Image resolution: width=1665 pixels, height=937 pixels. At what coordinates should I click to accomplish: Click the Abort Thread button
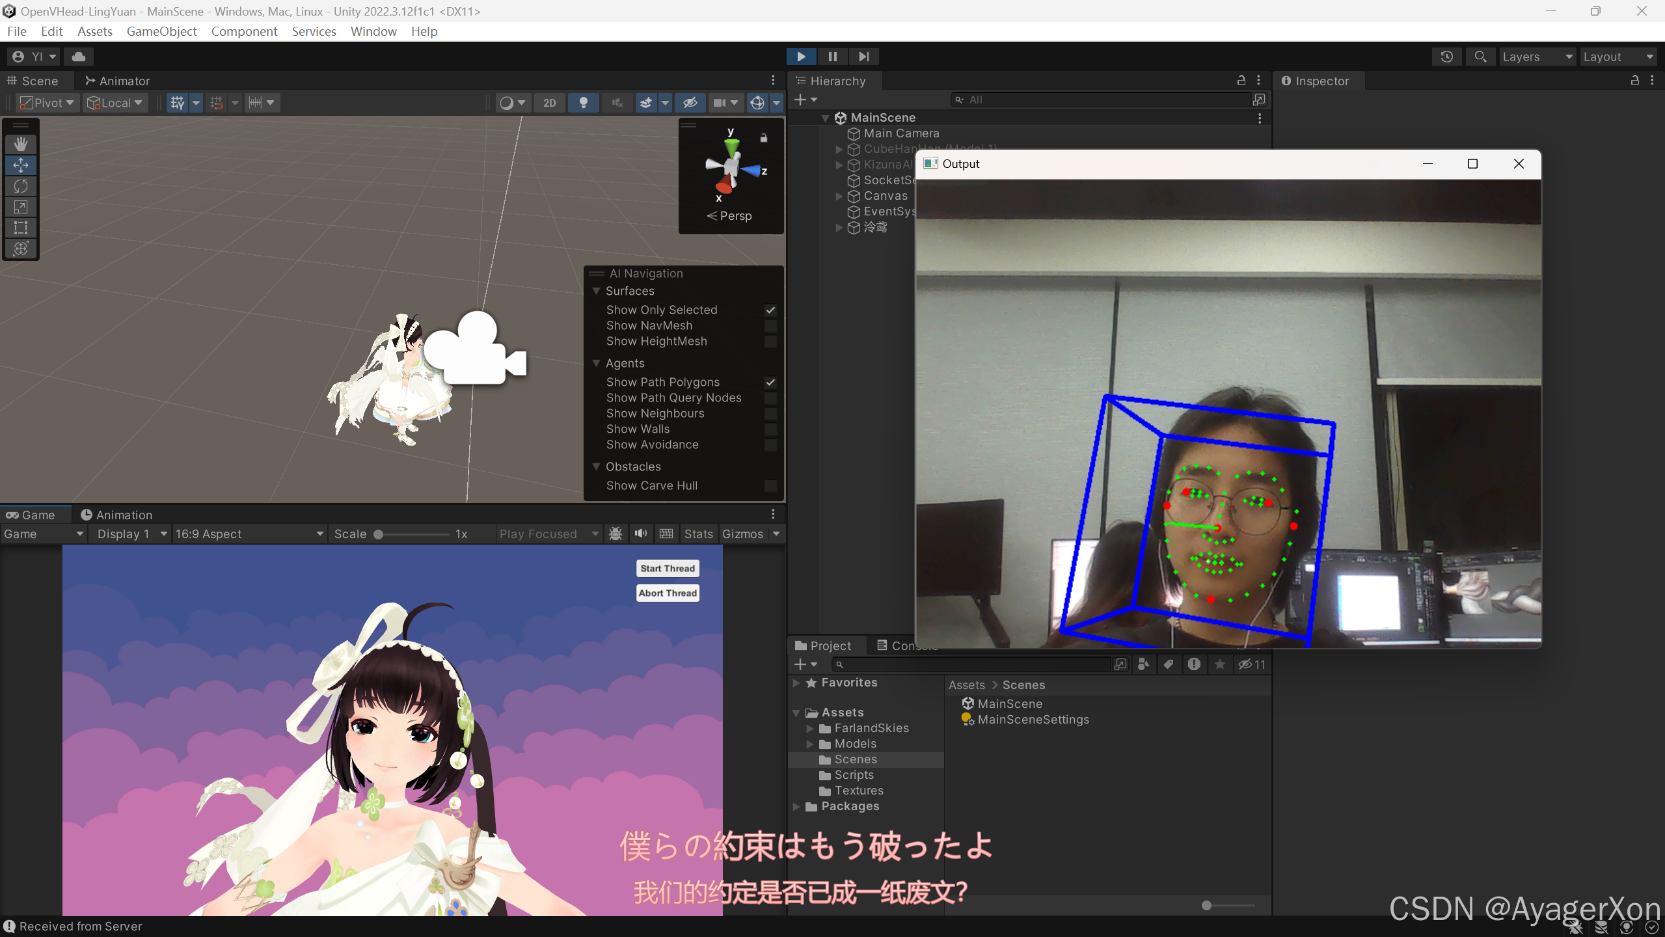668,593
